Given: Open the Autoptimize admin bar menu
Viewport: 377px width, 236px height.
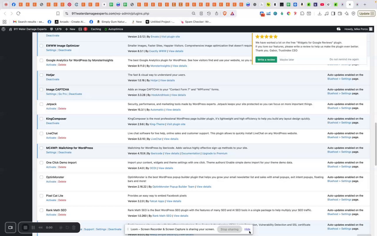Looking at the screenshot, I should point(114,29).
